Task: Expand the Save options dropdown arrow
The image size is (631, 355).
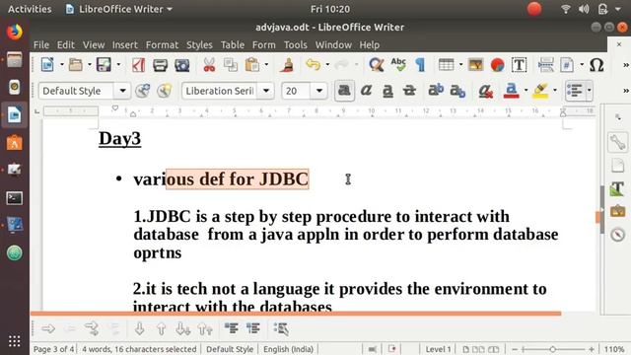Action: (118, 64)
